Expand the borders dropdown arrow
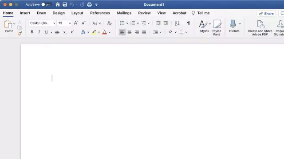284x159 pixels. tap(186, 32)
